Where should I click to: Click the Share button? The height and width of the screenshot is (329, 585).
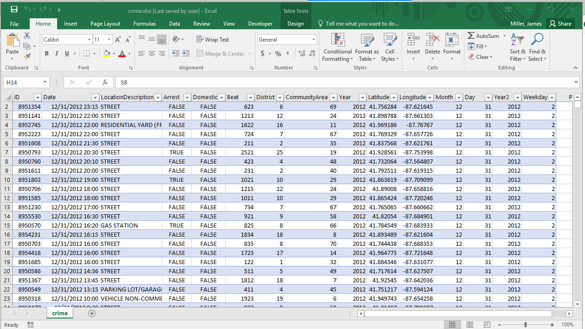pos(560,24)
